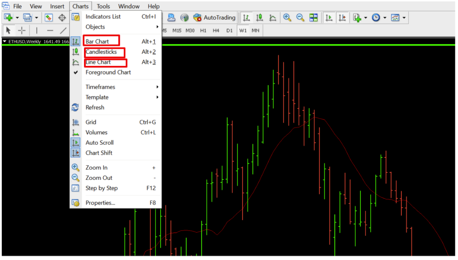Select the Crosshair tool

(x=21, y=30)
